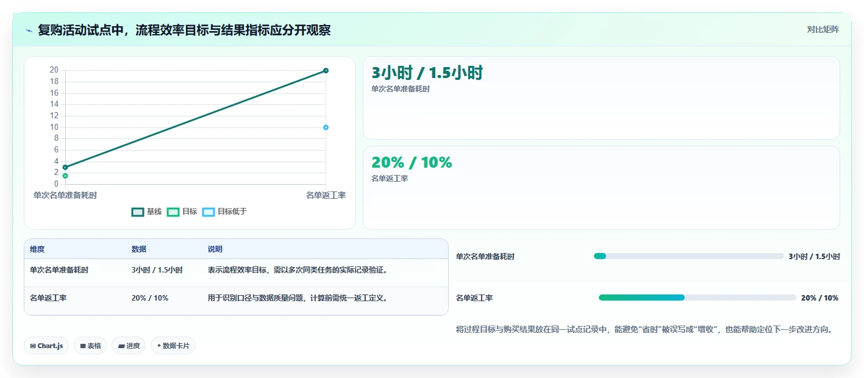The width and height of the screenshot is (864, 378).
Task: Click the 20% / 10% data card heading
Action: pos(412,162)
